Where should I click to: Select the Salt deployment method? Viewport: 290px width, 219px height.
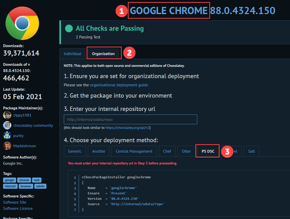point(251,151)
